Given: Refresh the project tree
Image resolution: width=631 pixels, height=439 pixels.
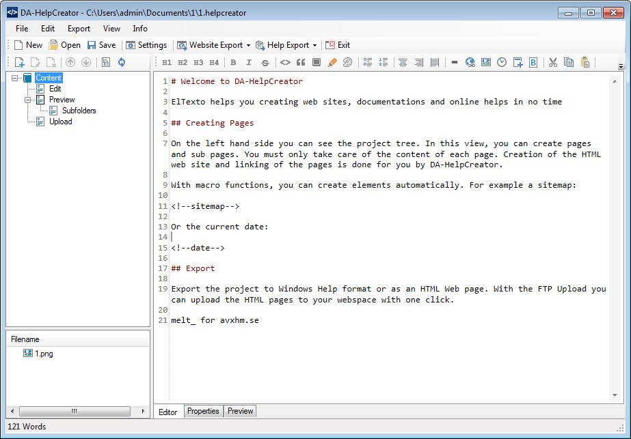Looking at the screenshot, I should (x=122, y=62).
